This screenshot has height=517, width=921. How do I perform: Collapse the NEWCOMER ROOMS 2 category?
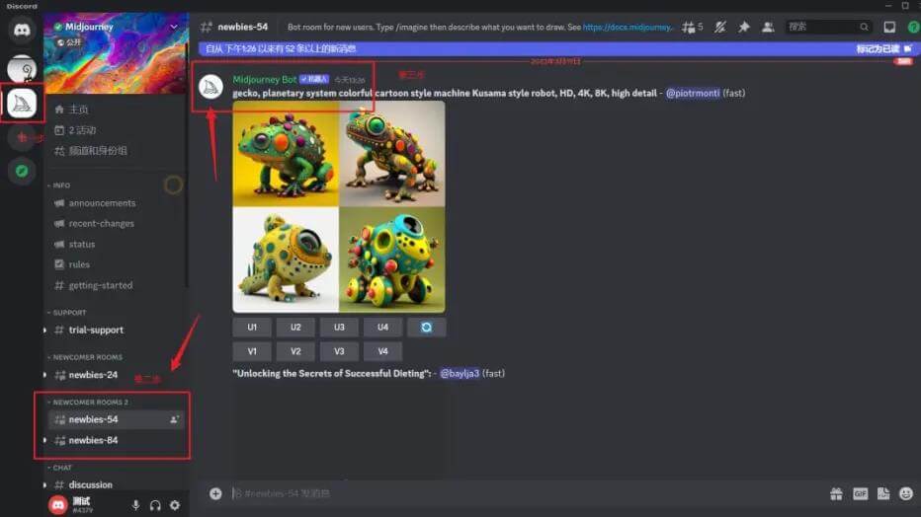tap(89, 403)
